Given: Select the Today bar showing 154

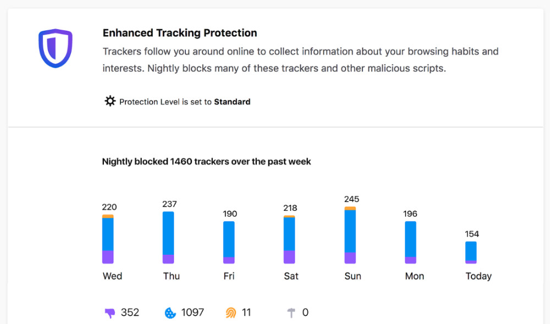Looking at the screenshot, I should [x=471, y=253].
